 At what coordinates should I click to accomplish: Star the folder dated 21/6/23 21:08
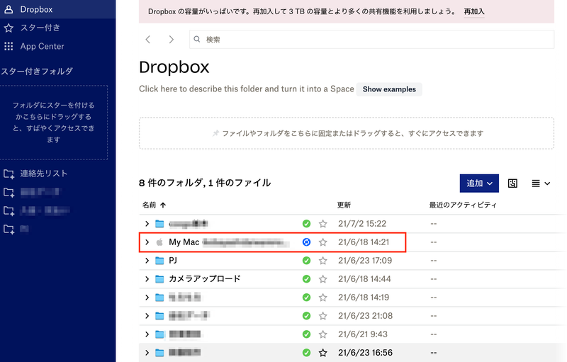pos(323,316)
